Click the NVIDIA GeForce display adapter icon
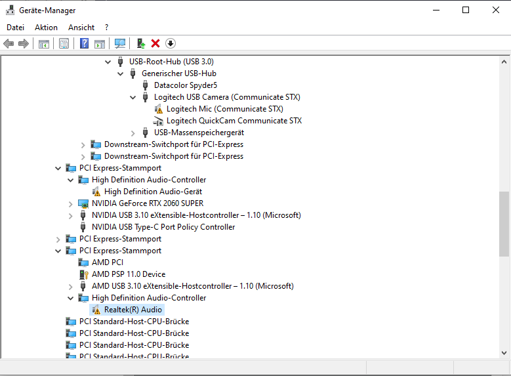Image resolution: width=511 pixels, height=376 pixels. tap(83, 204)
